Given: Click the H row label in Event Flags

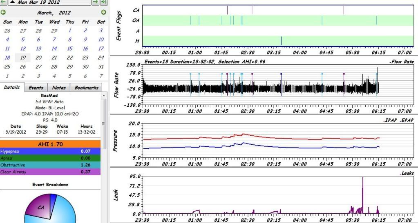Looking at the screenshot, I should click(137, 41).
